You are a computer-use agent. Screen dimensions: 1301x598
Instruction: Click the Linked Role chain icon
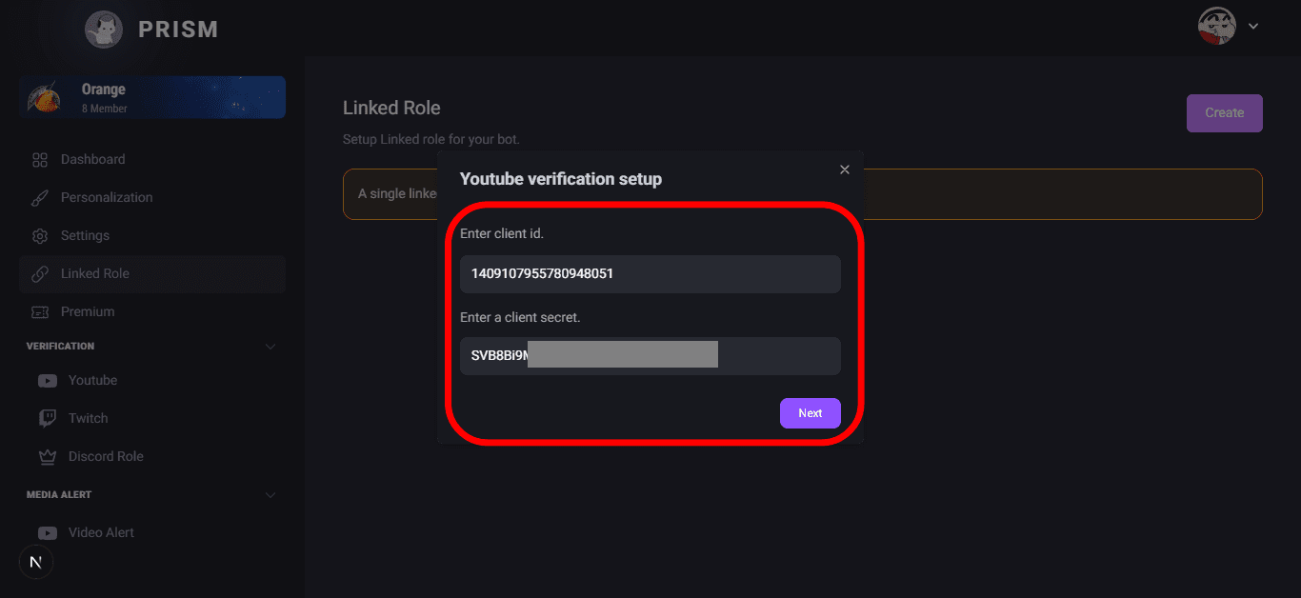(x=40, y=273)
